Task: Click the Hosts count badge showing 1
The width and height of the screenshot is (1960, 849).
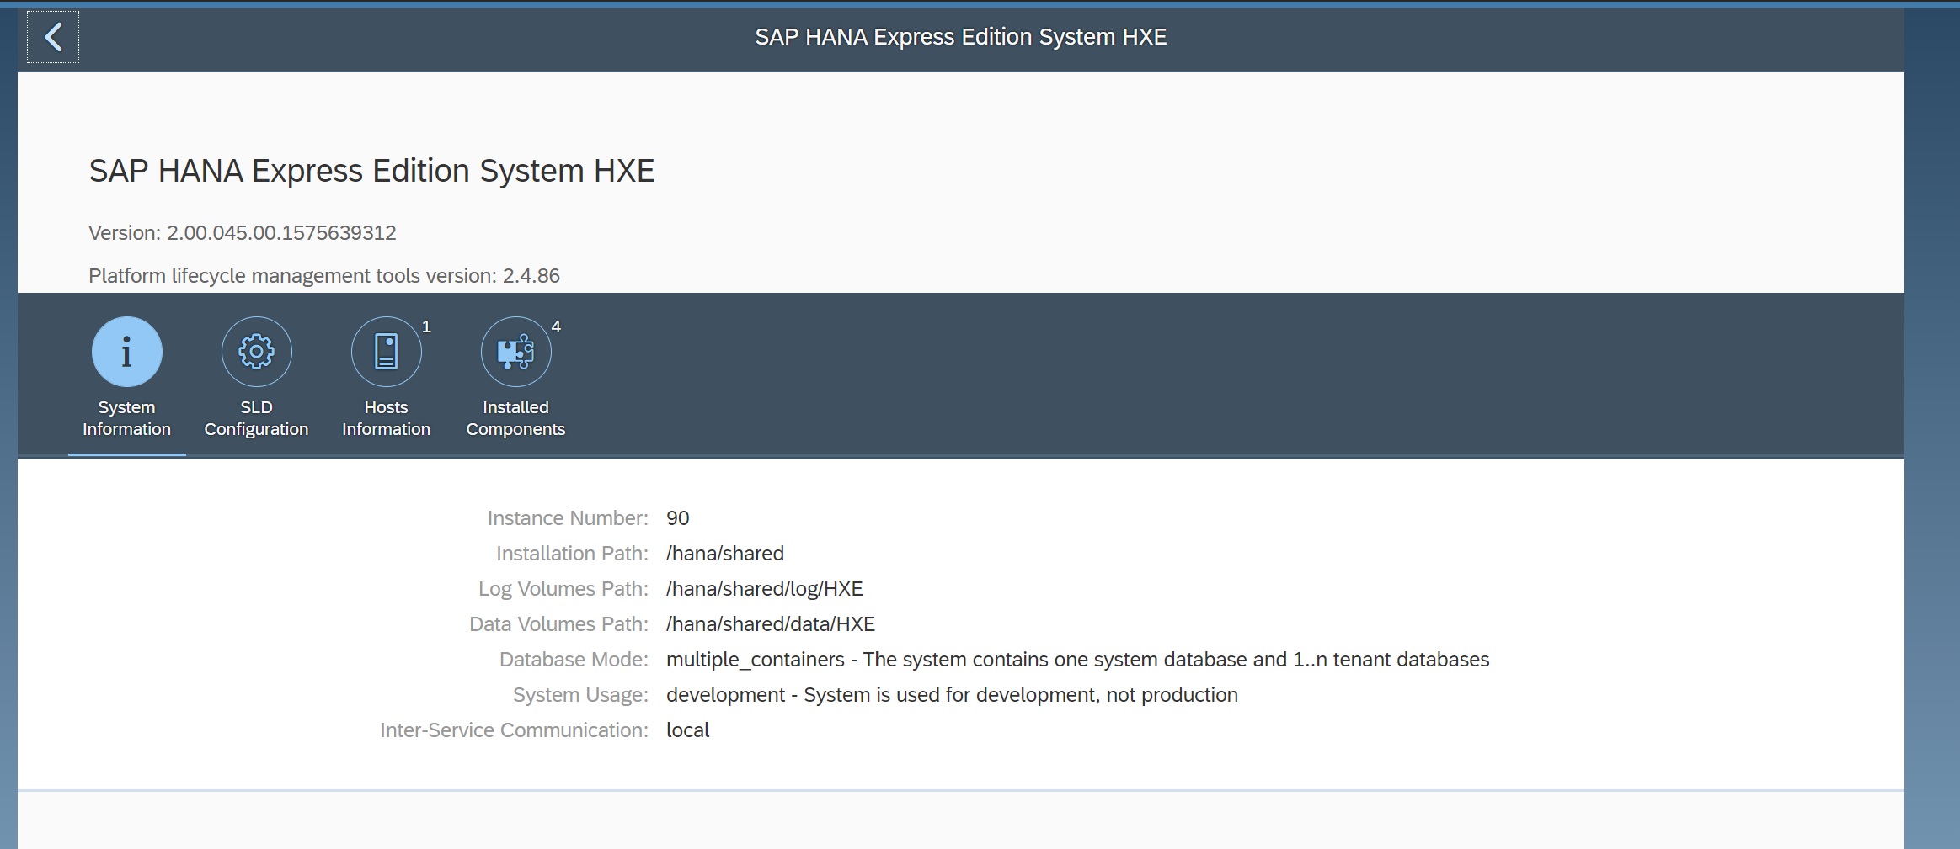Action: point(426,327)
